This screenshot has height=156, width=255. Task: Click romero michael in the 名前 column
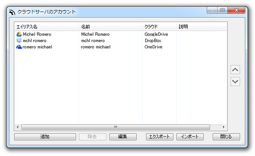(96, 47)
